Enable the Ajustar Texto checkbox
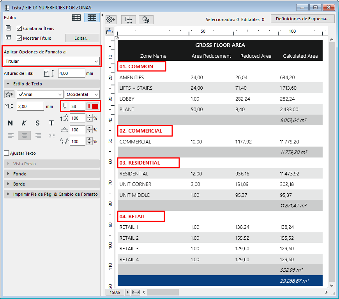The width and height of the screenshot is (339, 299). 6,153
